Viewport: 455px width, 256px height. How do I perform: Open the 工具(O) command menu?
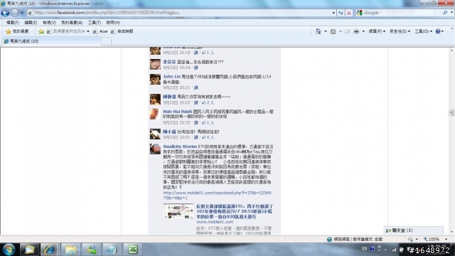coord(424,31)
